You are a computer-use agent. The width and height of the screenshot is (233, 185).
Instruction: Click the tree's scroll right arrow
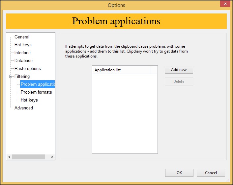[52, 157]
